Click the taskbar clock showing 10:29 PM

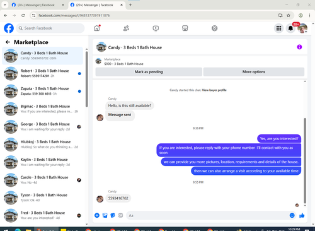coord(294,229)
